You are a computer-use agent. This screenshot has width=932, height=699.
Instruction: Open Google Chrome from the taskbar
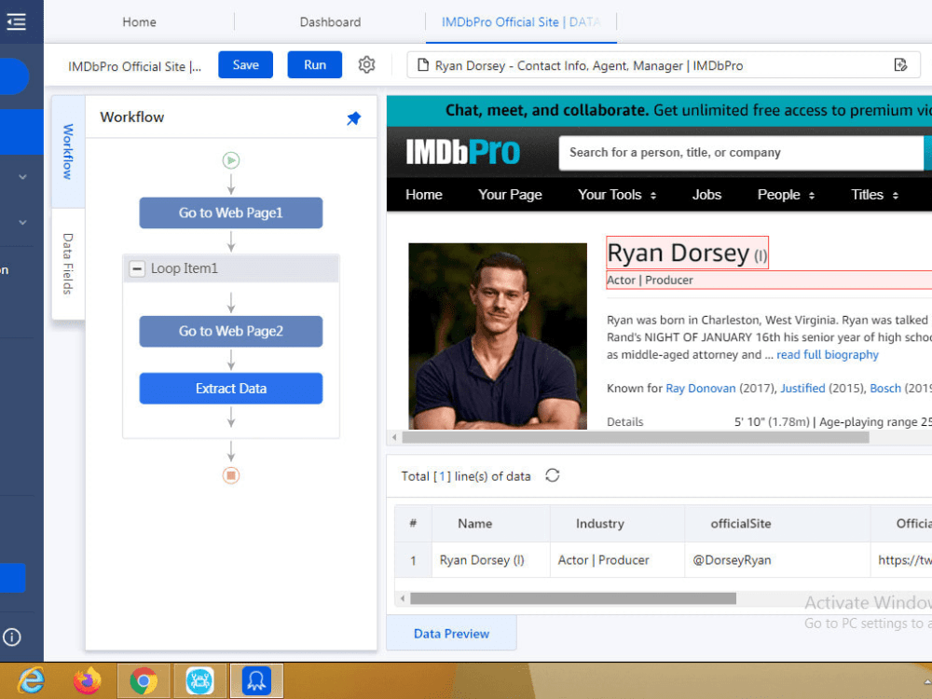(144, 680)
